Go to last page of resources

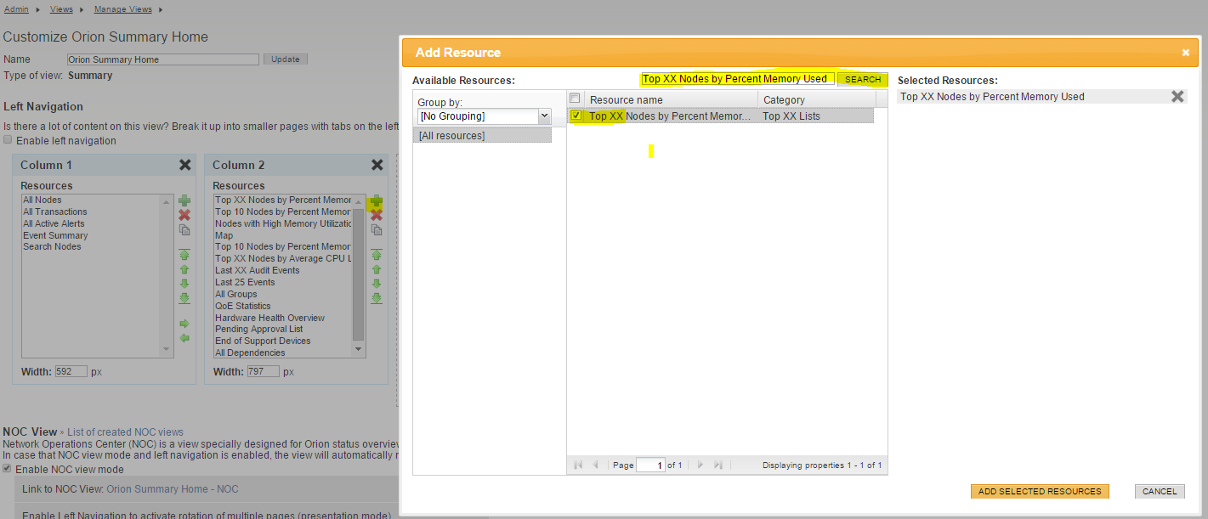[718, 465]
